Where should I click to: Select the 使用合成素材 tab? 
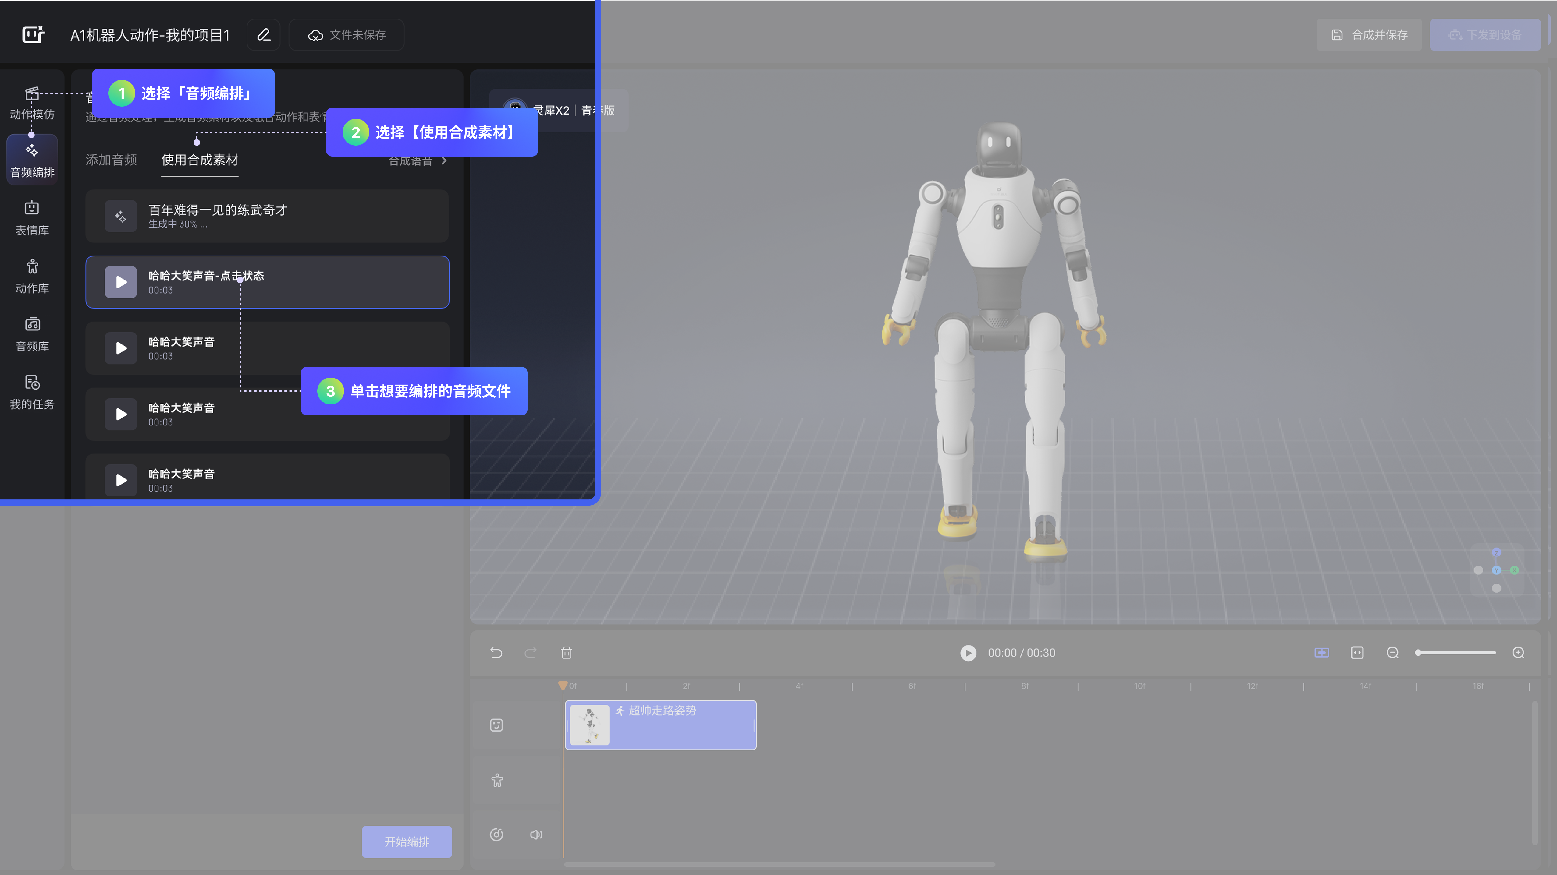(x=199, y=160)
